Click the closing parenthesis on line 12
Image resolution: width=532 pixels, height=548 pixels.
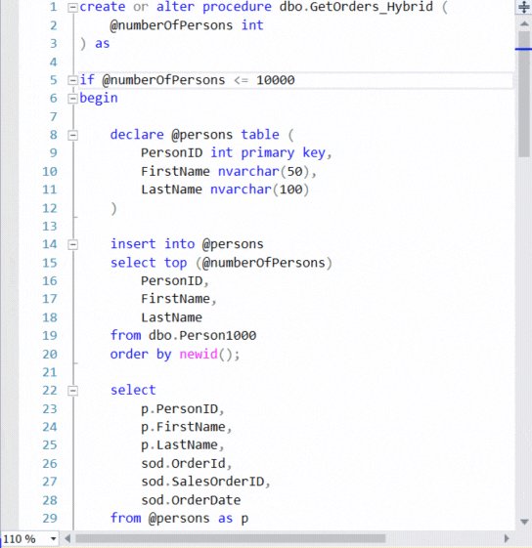tap(113, 209)
